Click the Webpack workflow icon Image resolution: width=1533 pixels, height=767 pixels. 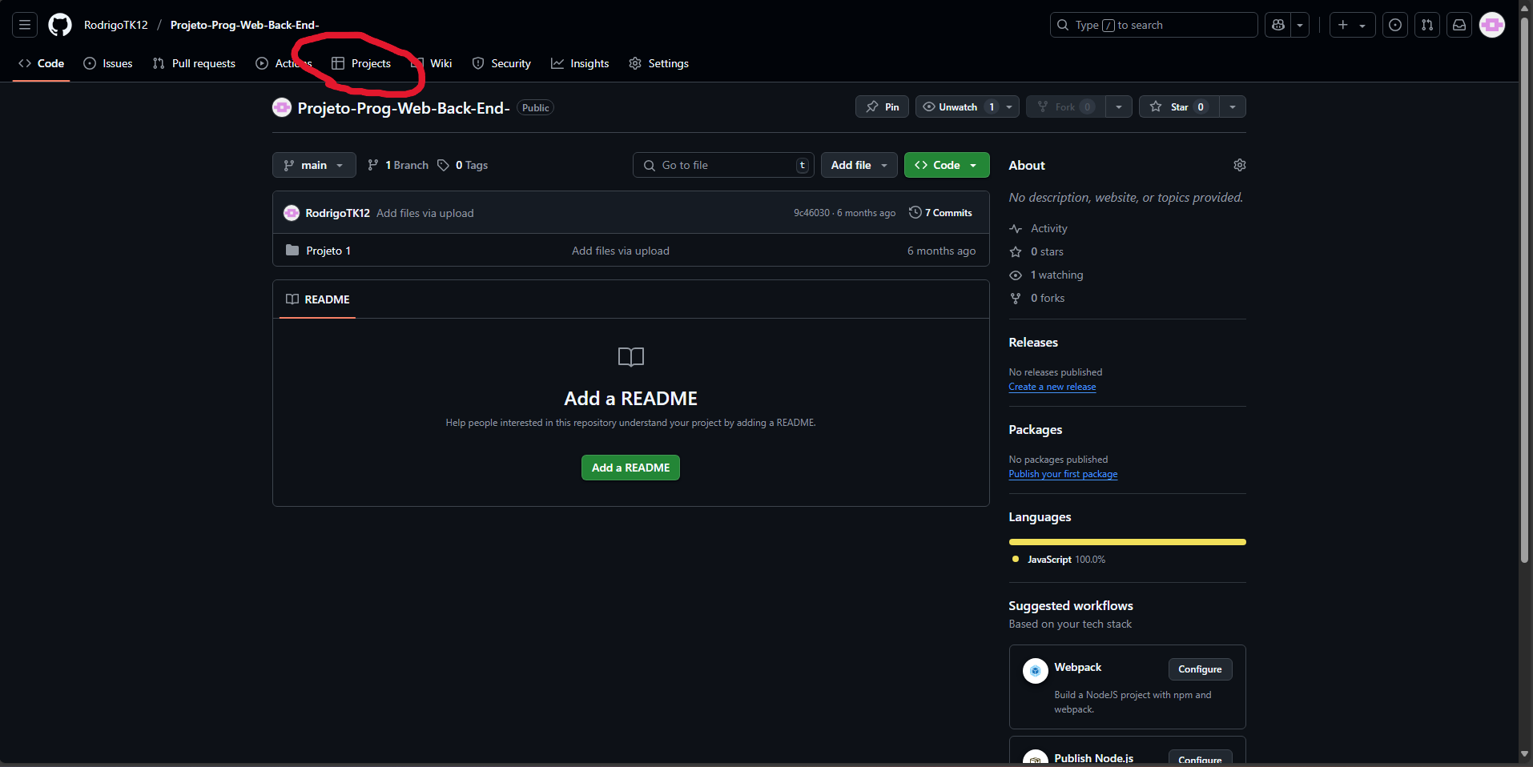(1036, 671)
